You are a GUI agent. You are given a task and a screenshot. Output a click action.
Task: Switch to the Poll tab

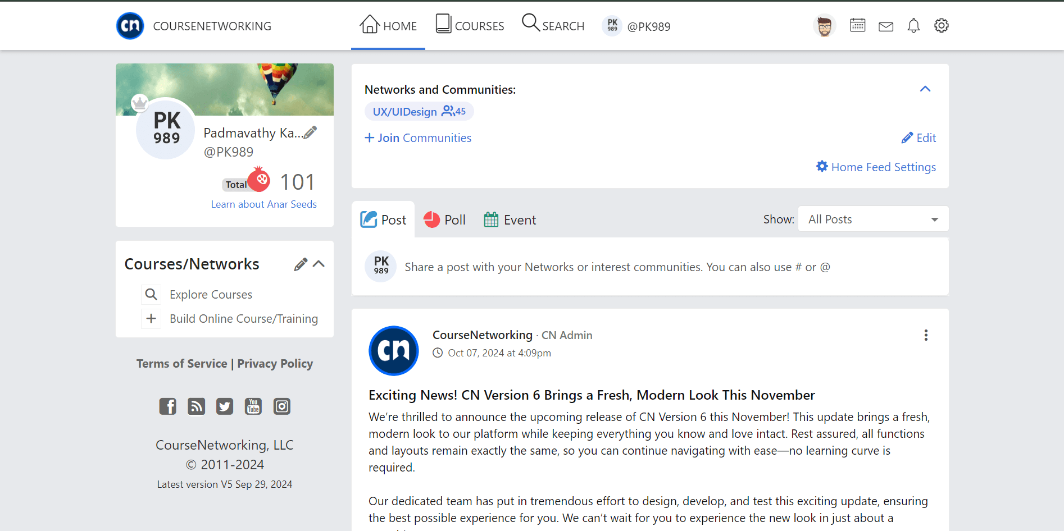click(444, 219)
